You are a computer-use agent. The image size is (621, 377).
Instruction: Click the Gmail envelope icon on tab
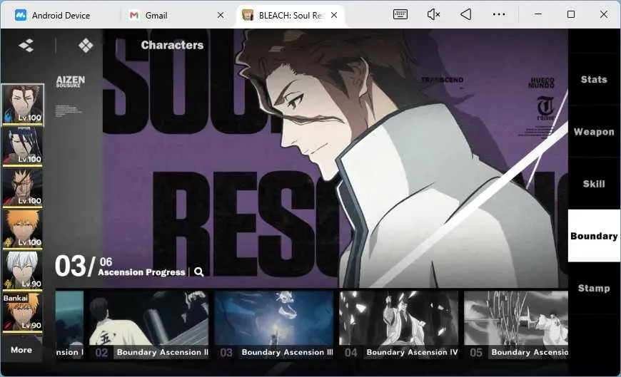coord(134,16)
